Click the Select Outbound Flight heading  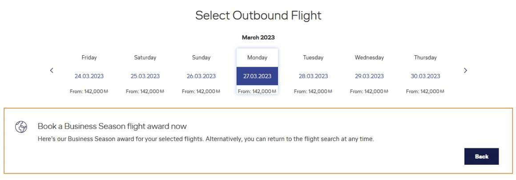coord(258,15)
